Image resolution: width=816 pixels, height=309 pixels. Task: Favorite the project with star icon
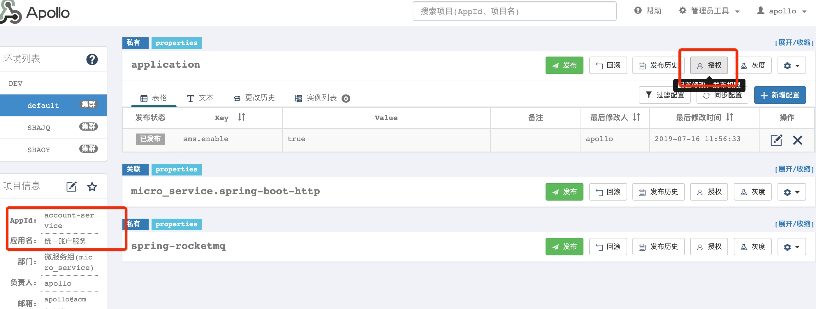[x=92, y=186]
